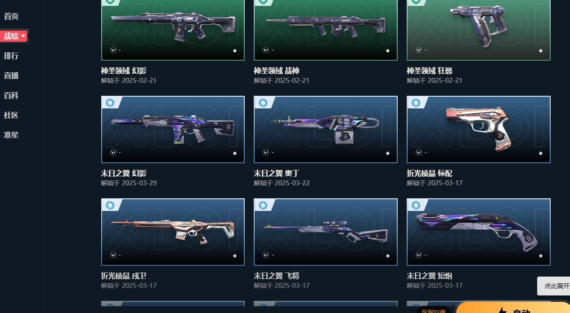Click the tier icon on 末日之翼 飞将 card
The height and width of the screenshot is (313, 570).
[263, 206]
